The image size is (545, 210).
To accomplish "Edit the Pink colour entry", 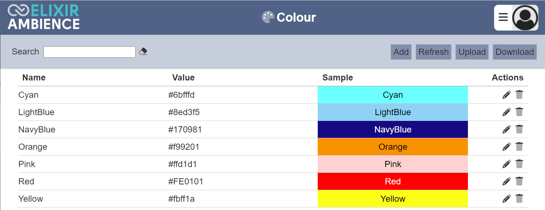I will pos(506,164).
